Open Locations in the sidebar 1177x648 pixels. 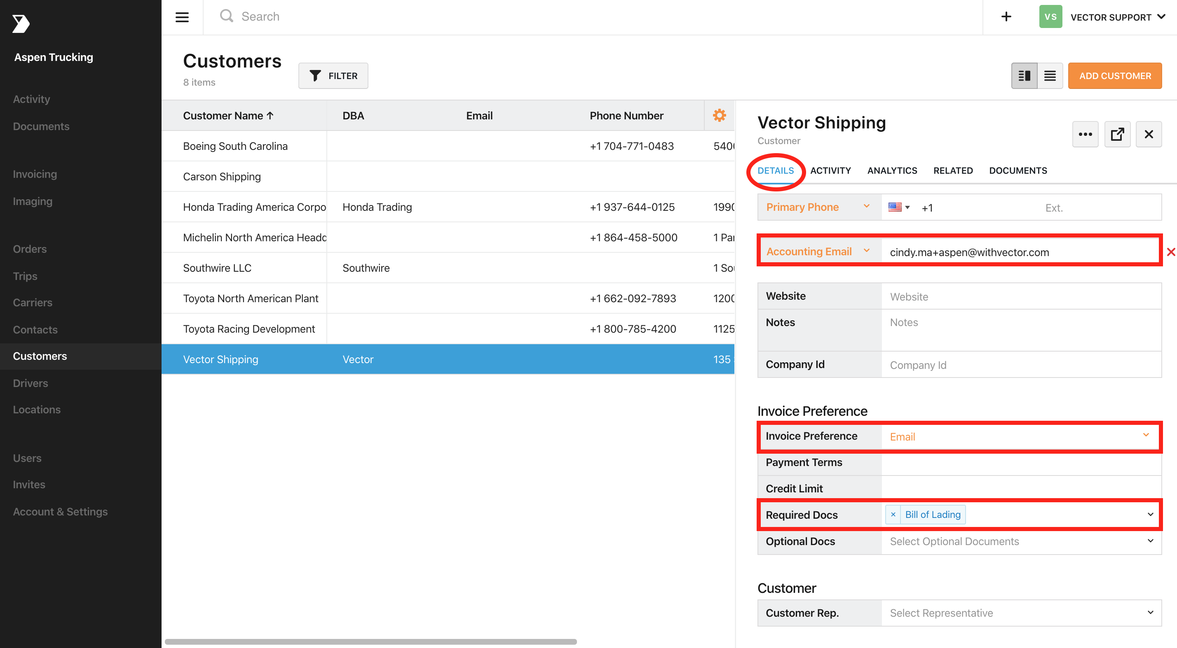click(x=37, y=410)
